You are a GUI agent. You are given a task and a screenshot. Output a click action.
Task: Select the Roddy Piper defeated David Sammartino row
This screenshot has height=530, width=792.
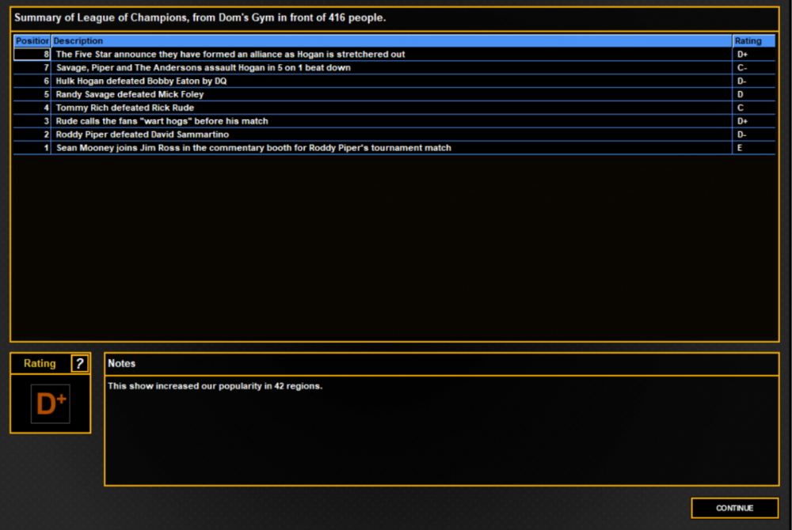pyautogui.click(x=394, y=134)
